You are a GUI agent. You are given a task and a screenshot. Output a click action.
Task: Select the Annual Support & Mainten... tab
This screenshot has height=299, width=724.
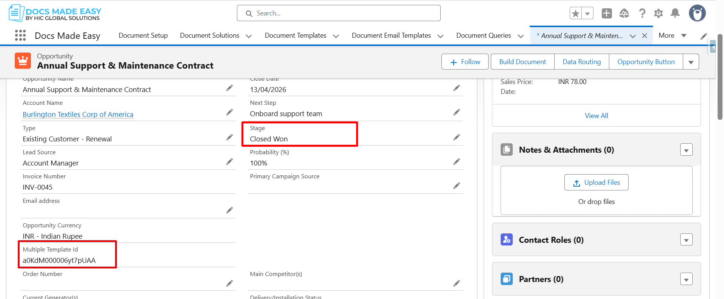tap(580, 36)
